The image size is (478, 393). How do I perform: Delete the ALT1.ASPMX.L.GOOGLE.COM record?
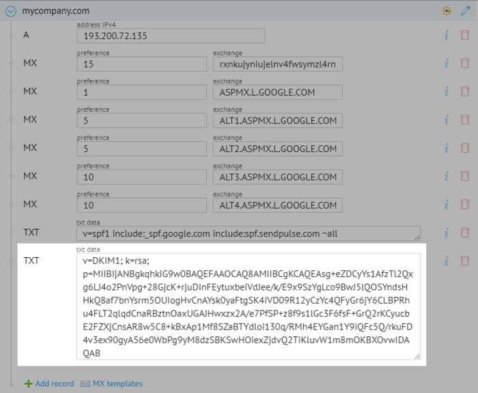coord(465,119)
